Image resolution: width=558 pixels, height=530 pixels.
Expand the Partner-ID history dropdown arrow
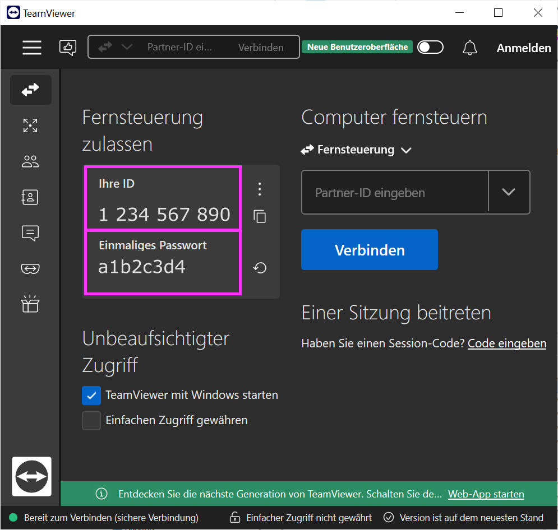click(509, 192)
